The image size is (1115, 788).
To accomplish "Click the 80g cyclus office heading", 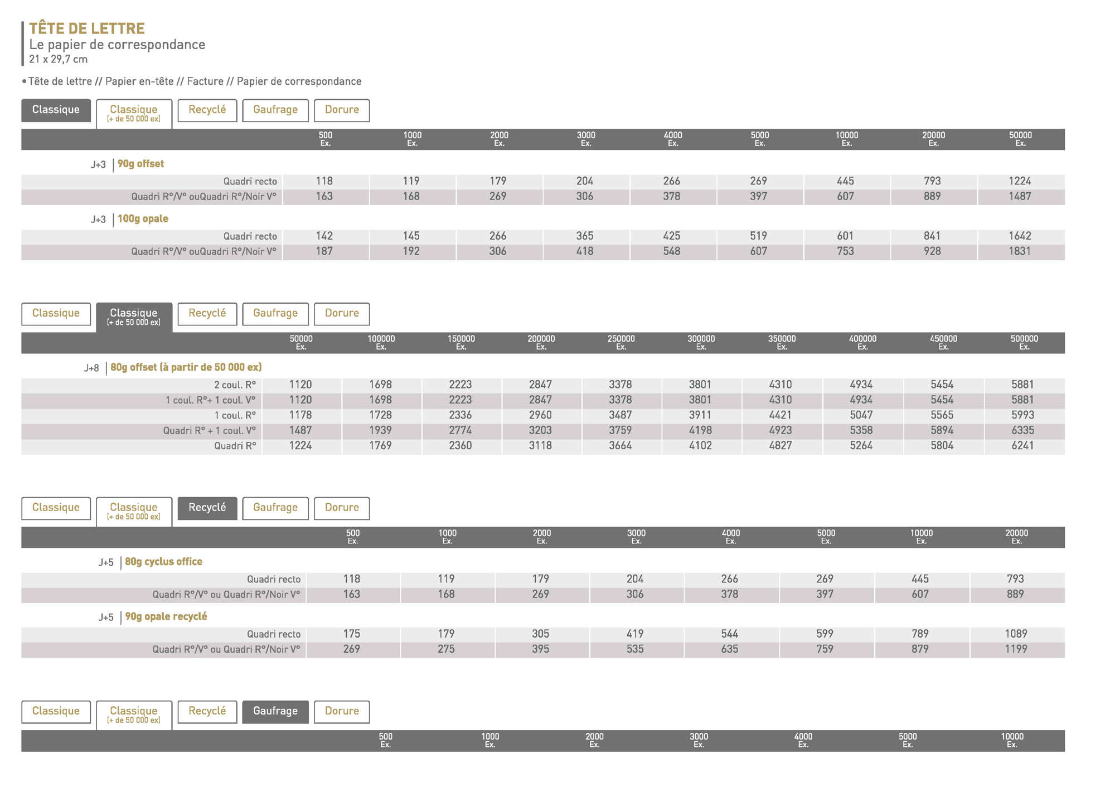I will click(x=163, y=562).
